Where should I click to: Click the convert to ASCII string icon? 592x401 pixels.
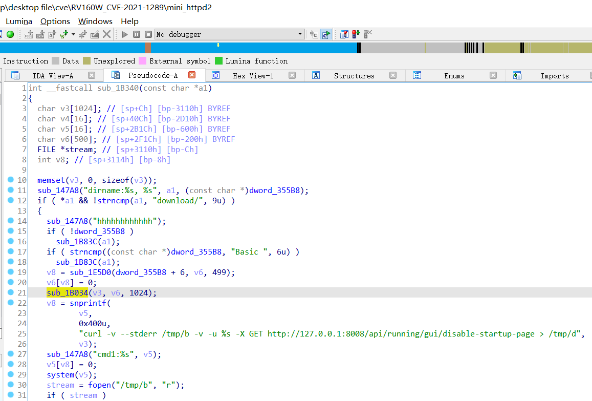(52, 34)
